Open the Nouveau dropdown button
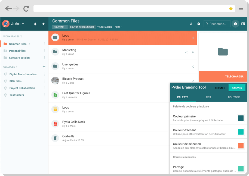 pyautogui.click(x=60, y=27)
